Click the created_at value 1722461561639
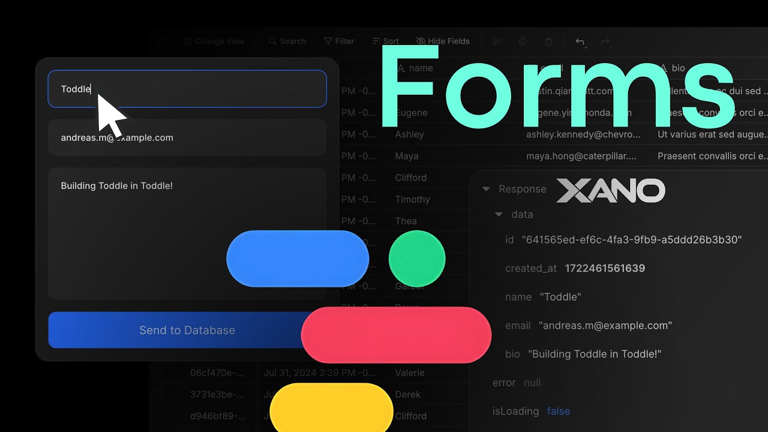The height and width of the screenshot is (432, 768). click(x=605, y=268)
